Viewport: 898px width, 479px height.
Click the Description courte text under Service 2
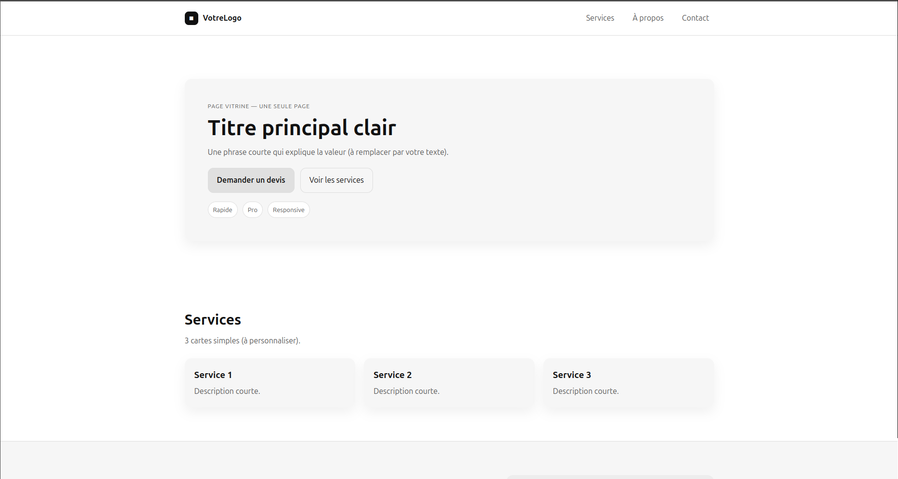pos(406,391)
